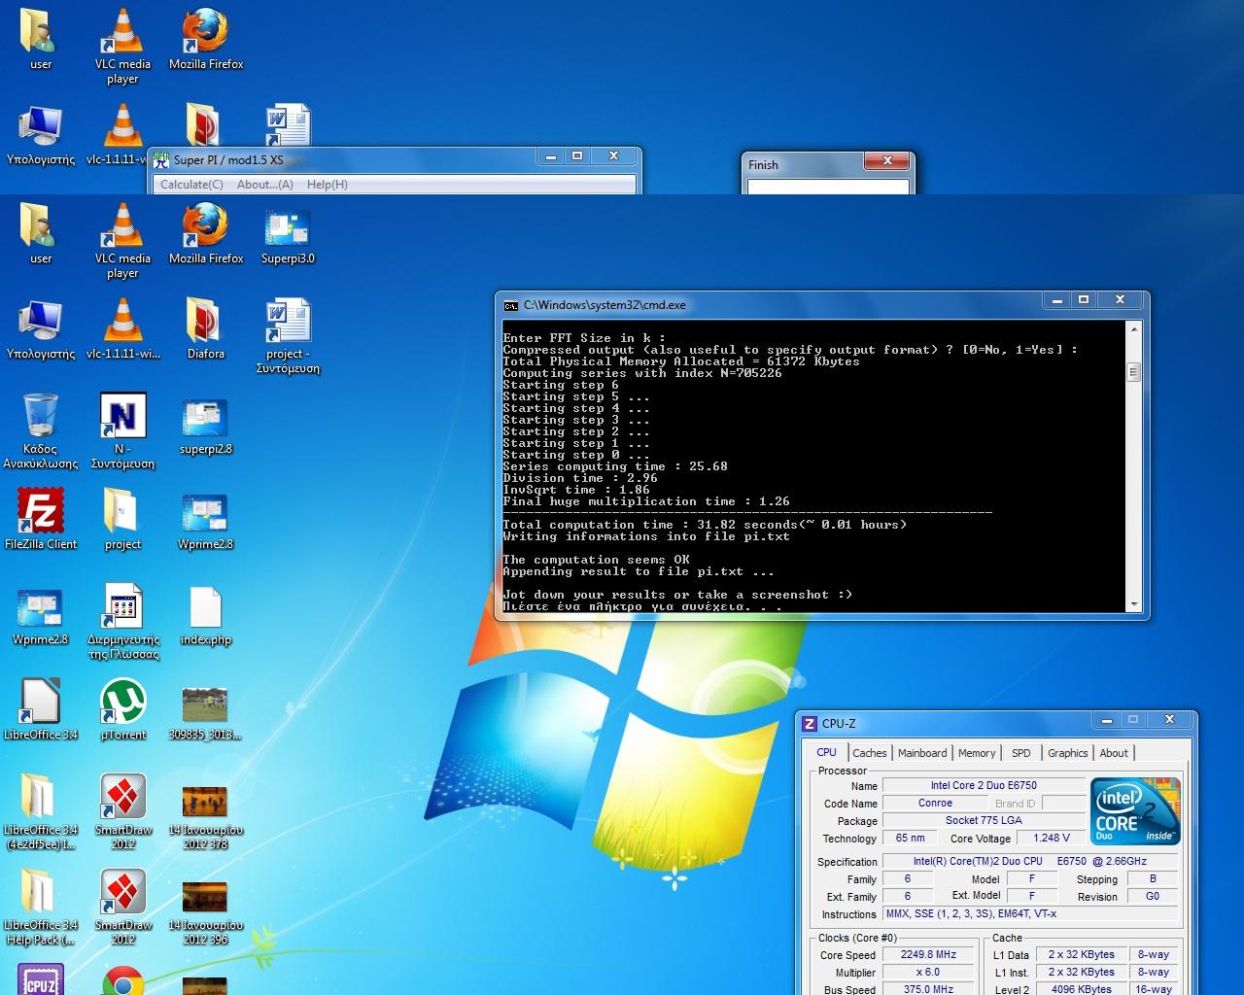Click 'Total computation time : 31.82 seconds' line
This screenshot has width=1244, height=995.
pos(705,525)
